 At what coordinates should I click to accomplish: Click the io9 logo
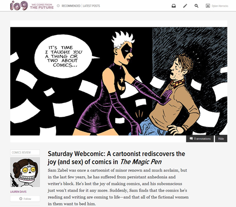pyautogui.click(x=19, y=6)
